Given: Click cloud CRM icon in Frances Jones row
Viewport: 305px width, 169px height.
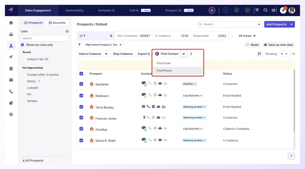Looking at the screenshot, I should [158, 118].
